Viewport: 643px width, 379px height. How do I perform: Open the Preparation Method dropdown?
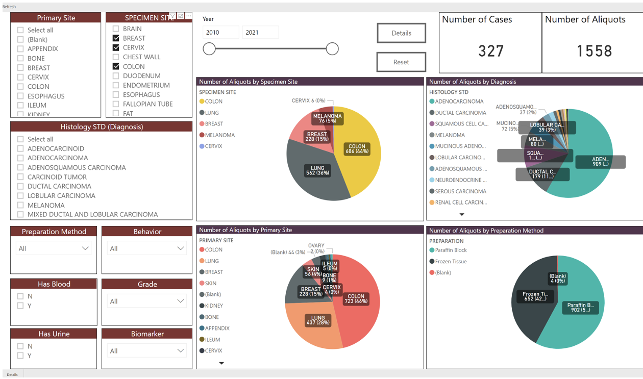pyautogui.click(x=54, y=248)
